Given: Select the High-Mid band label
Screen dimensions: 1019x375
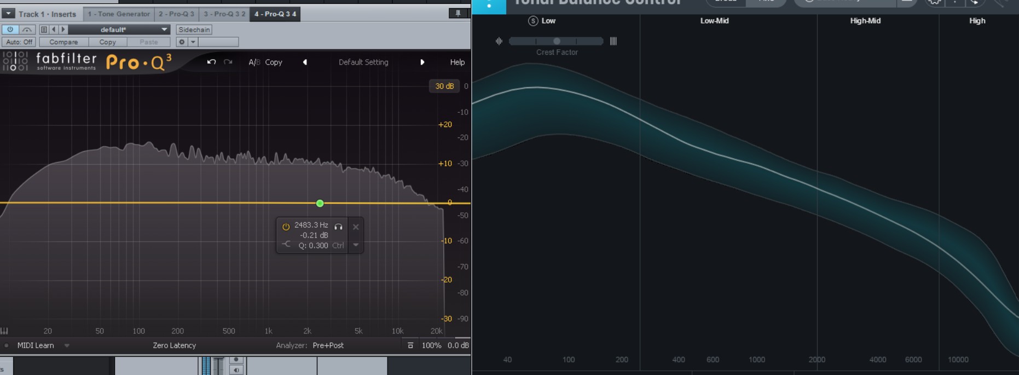Looking at the screenshot, I should [x=865, y=21].
